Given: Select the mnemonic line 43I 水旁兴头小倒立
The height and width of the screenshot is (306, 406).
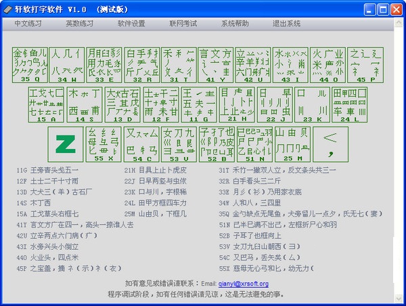Looking at the screenshot, I should tap(47, 246).
